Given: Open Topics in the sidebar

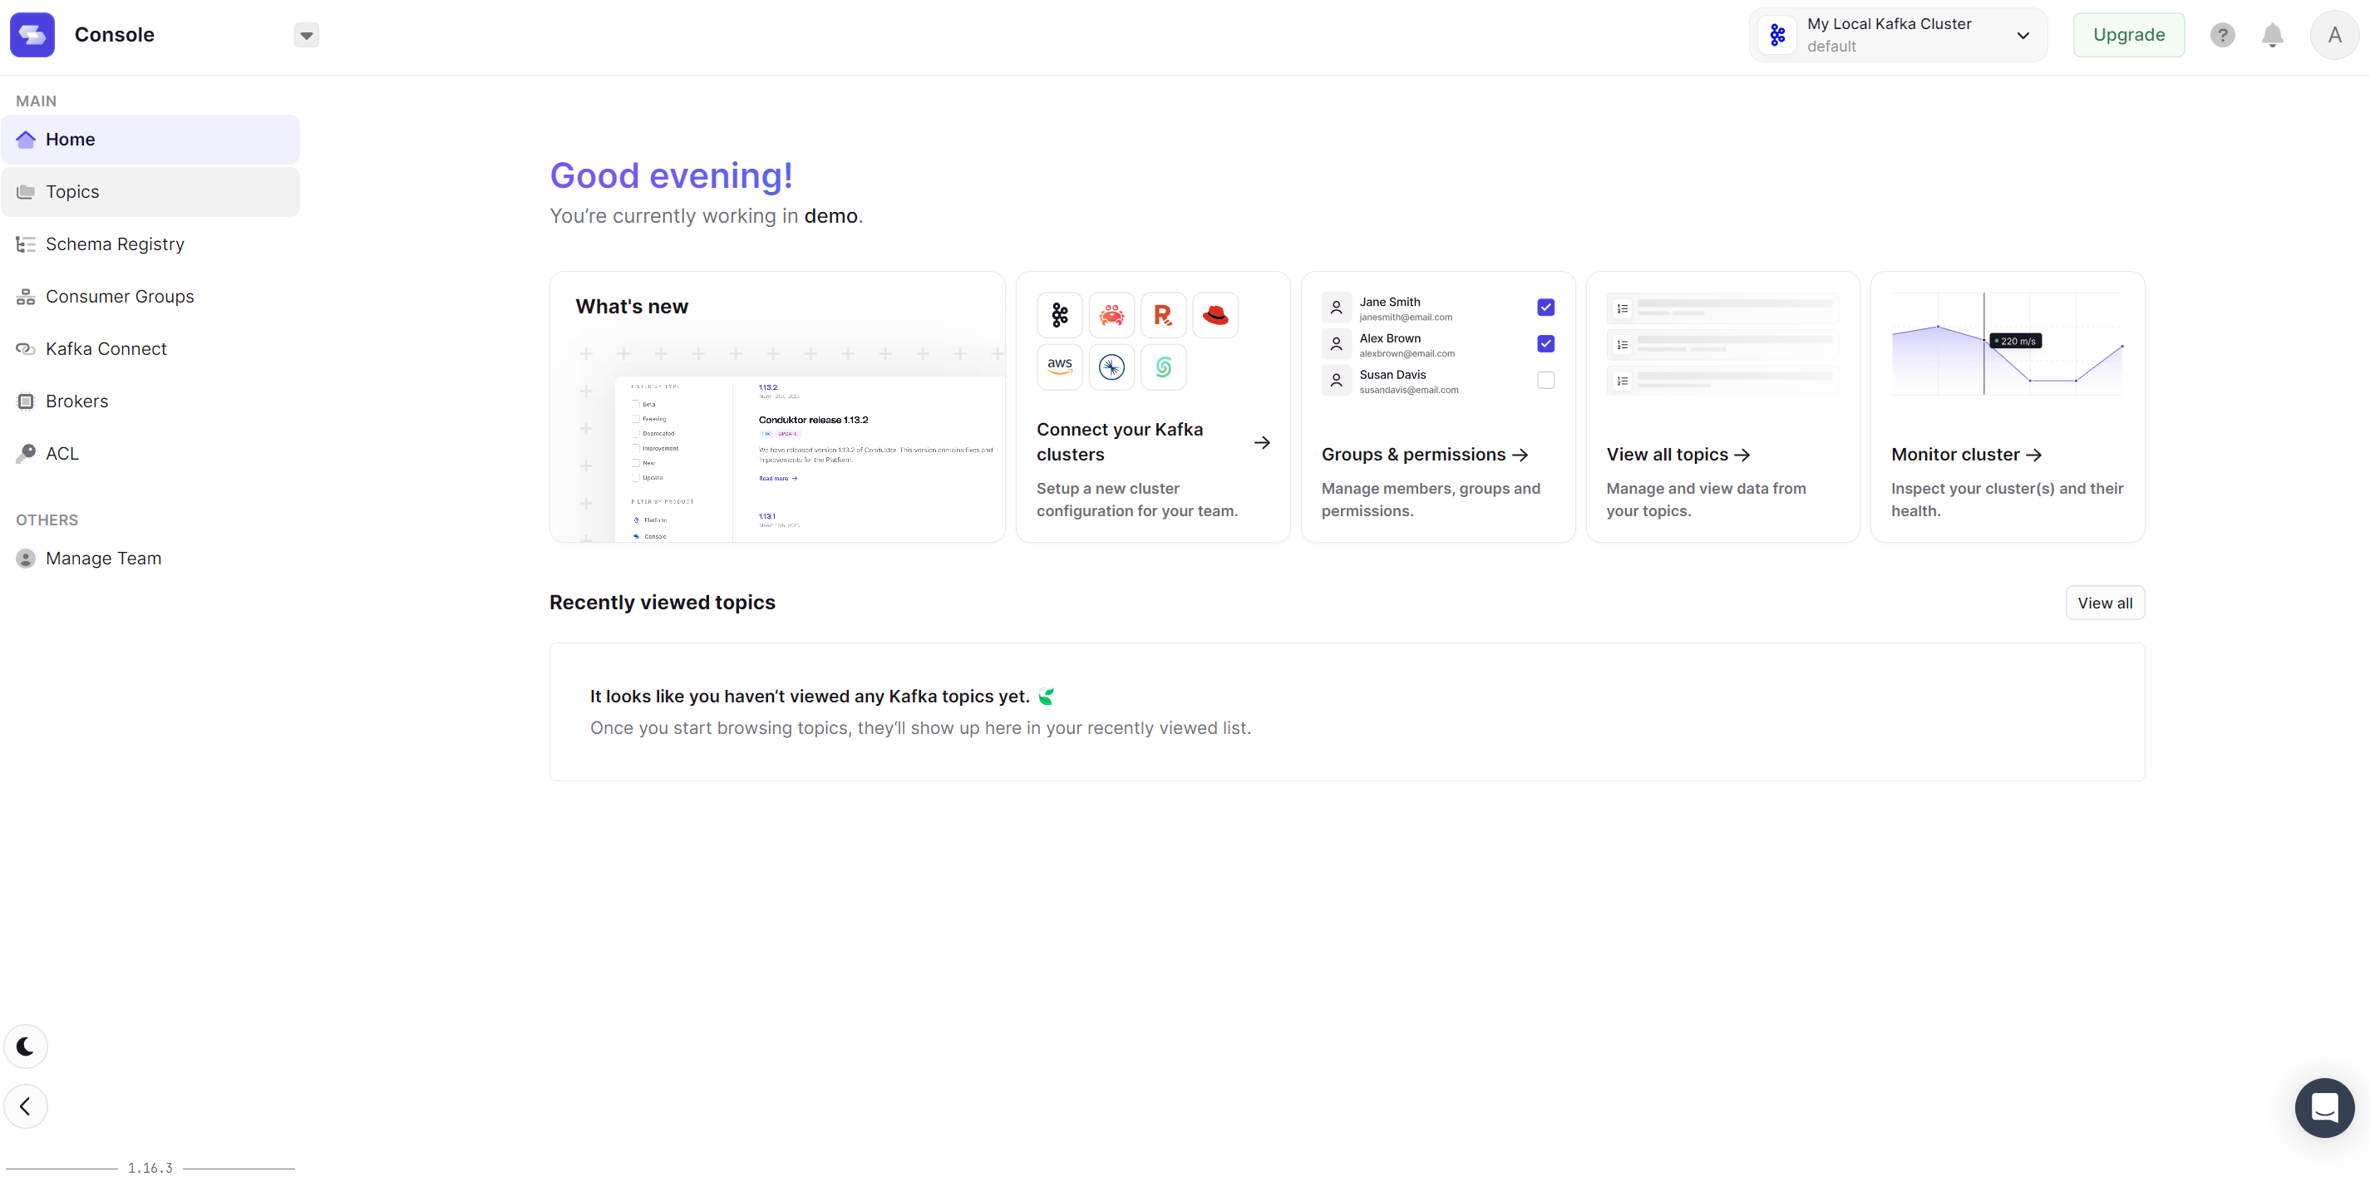Looking at the screenshot, I should point(72,191).
